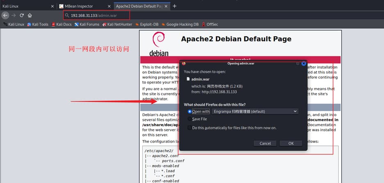Click Cancel in the Opening admin.war dialog
The width and height of the screenshot is (384, 183).
click(x=265, y=143)
